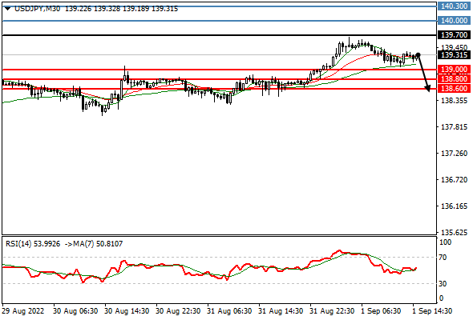
Task: Click the 137.260 price axis label
Action: click(x=454, y=154)
